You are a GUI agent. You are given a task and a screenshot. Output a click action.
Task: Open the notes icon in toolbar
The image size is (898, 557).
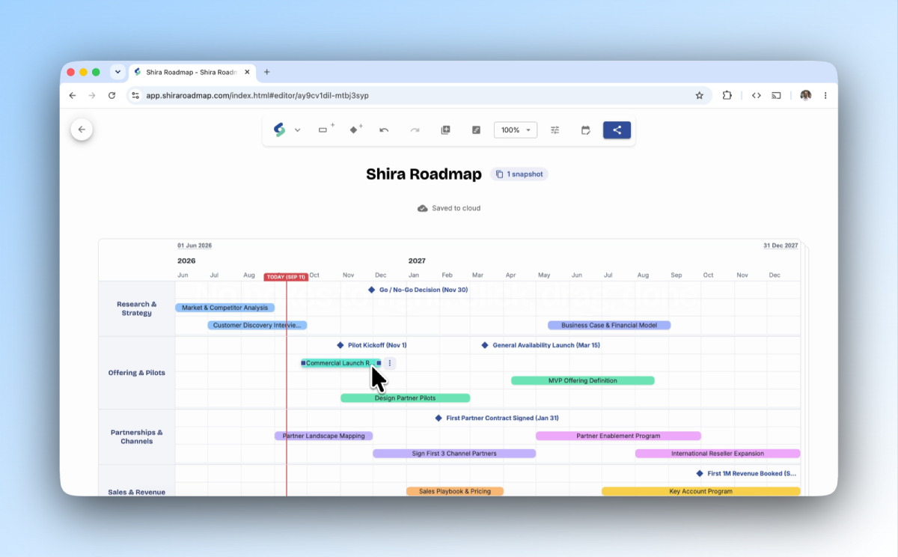click(476, 130)
